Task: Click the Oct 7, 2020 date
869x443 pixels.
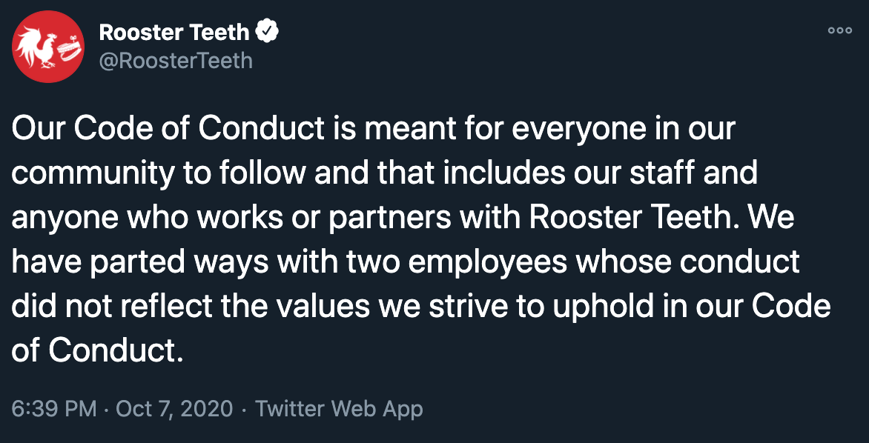Action: (x=175, y=410)
